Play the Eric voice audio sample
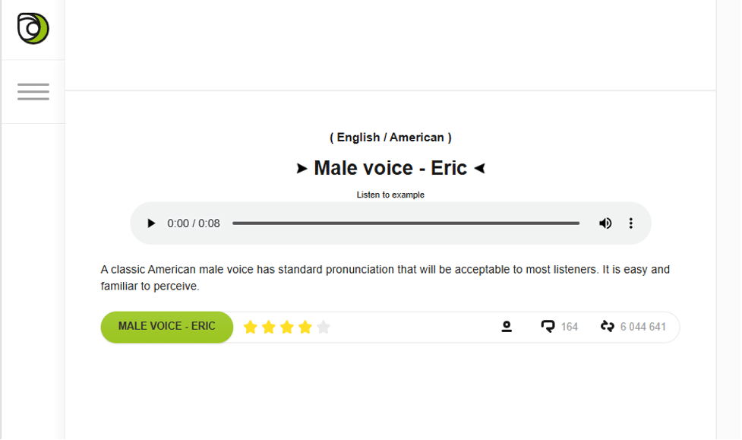Viewport: 742px width, 440px height. click(x=151, y=223)
